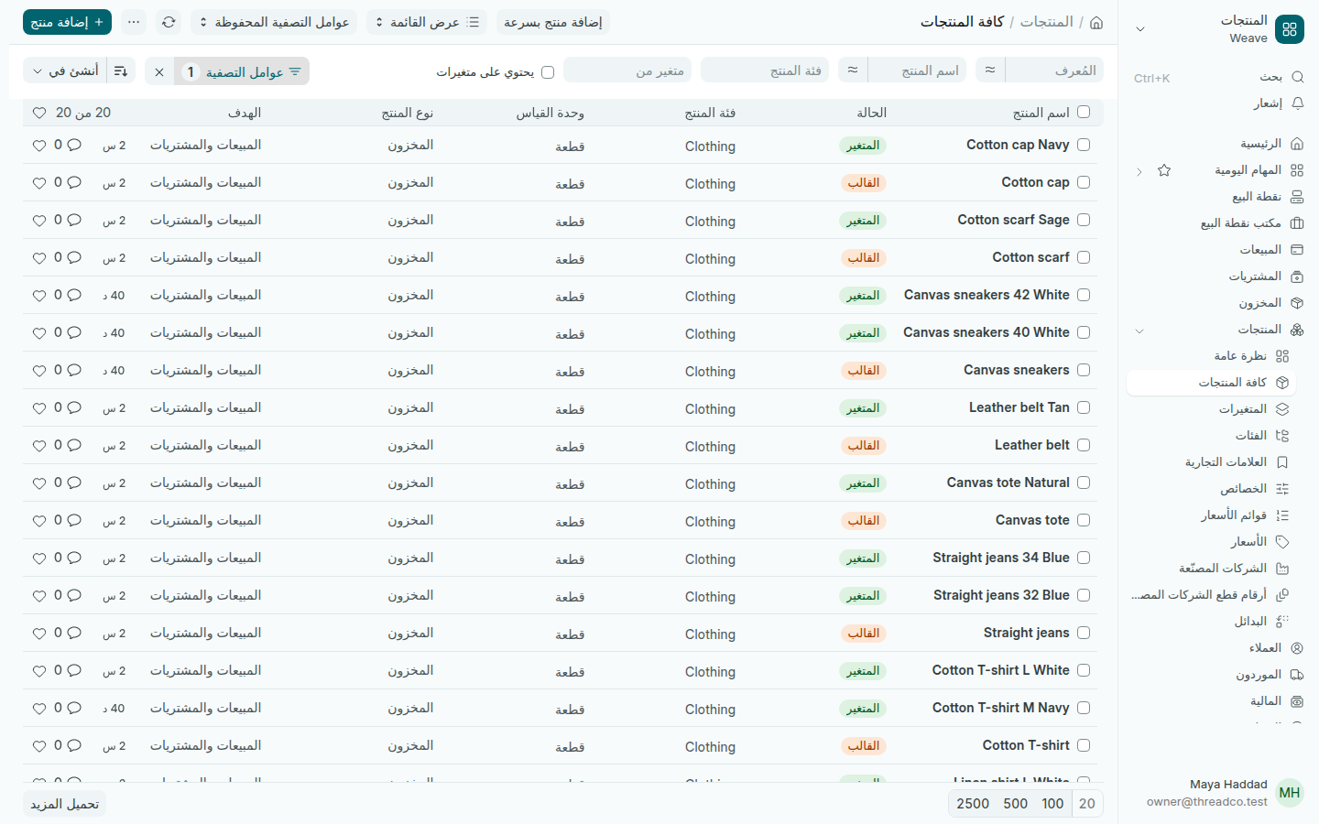Open the أنشئ في sort dropdown

point(65,70)
